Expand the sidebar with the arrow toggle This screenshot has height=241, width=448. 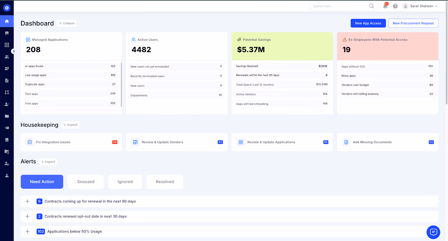13,51
